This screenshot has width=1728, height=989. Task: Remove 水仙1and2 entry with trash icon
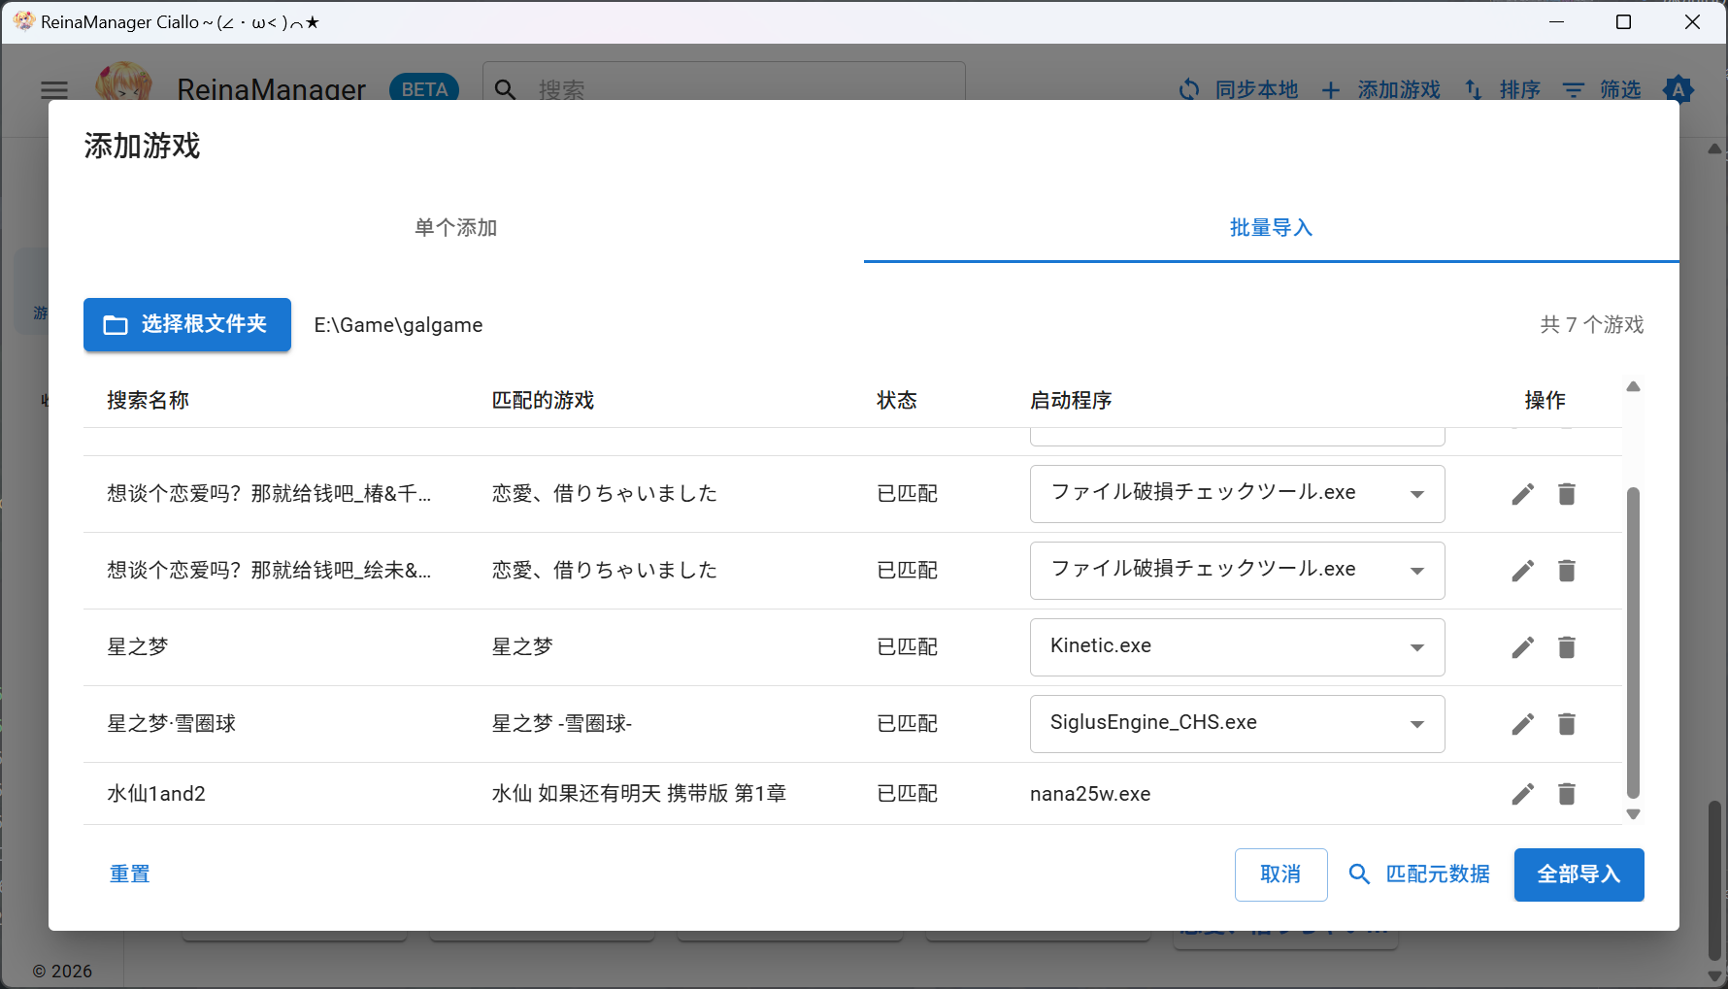(x=1566, y=794)
